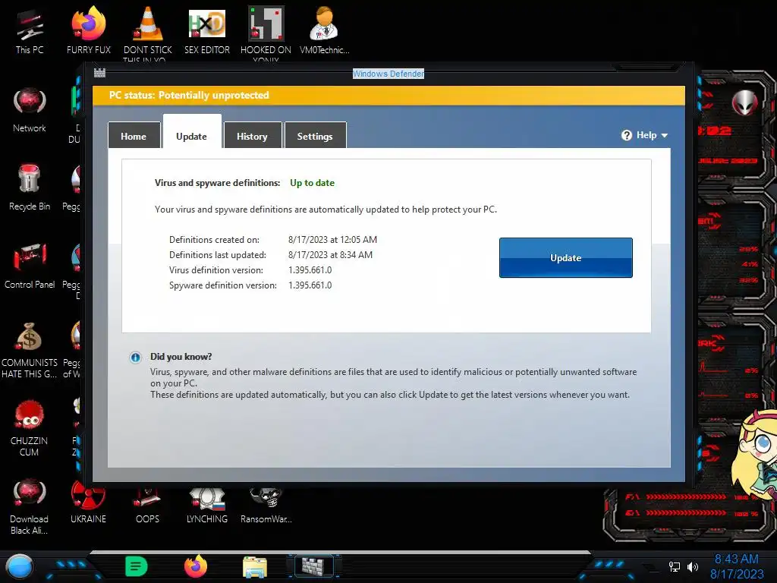The width and height of the screenshot is (777, 583).
Task: Launch FURRY FUX Firefox shortcut
Action: (88, 30)
